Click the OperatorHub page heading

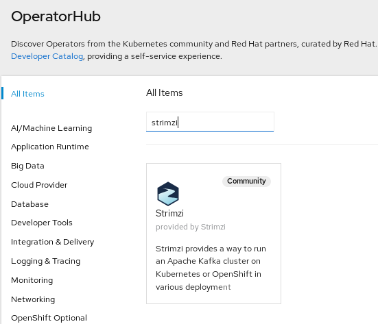click(x=56, y=16)
